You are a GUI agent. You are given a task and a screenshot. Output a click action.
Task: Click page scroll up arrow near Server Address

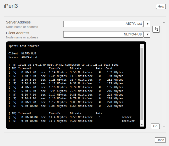[x=164, y=22]
